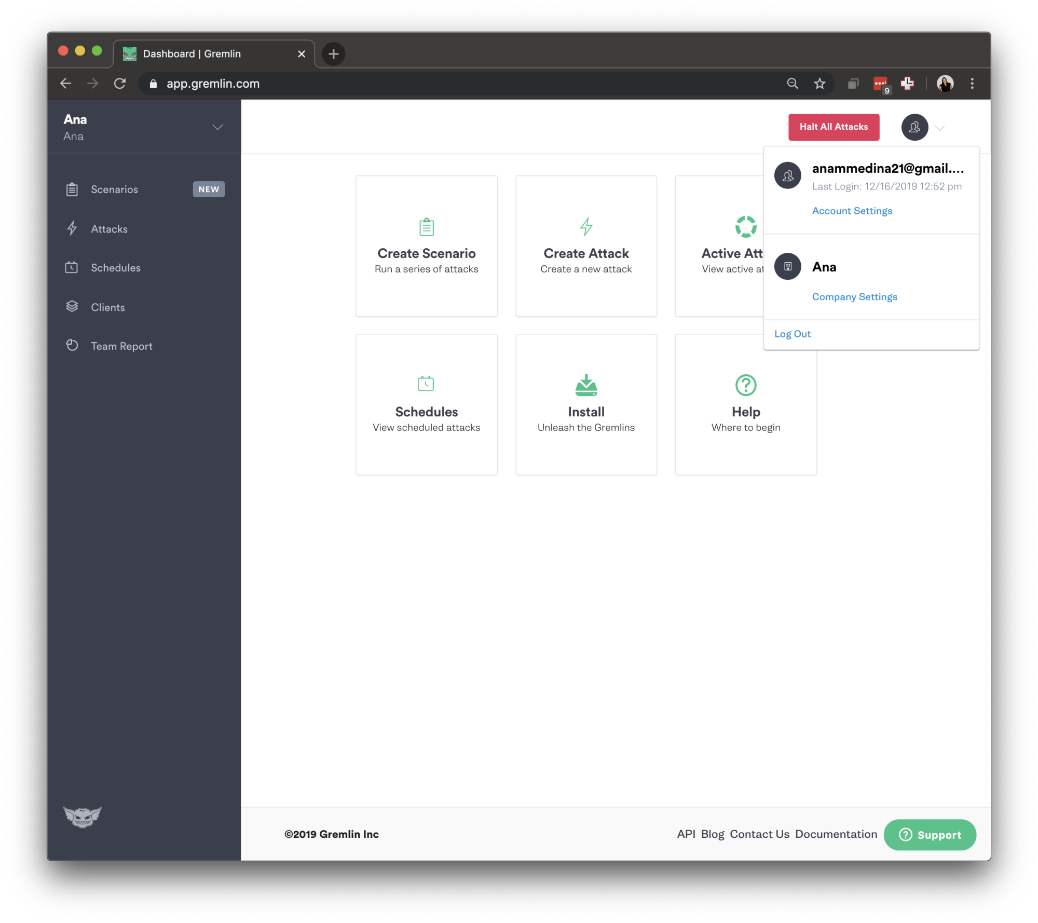Open the Documentation footer link
Image resolution: width=1038 pixels, height=923 pixels.
(x=836, y=834)
